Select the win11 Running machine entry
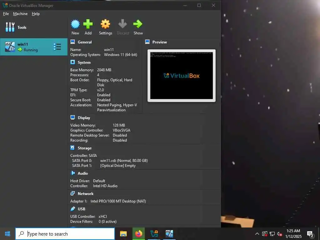The width and height of the screenshot is (320, 240). (x=34, y=47)
